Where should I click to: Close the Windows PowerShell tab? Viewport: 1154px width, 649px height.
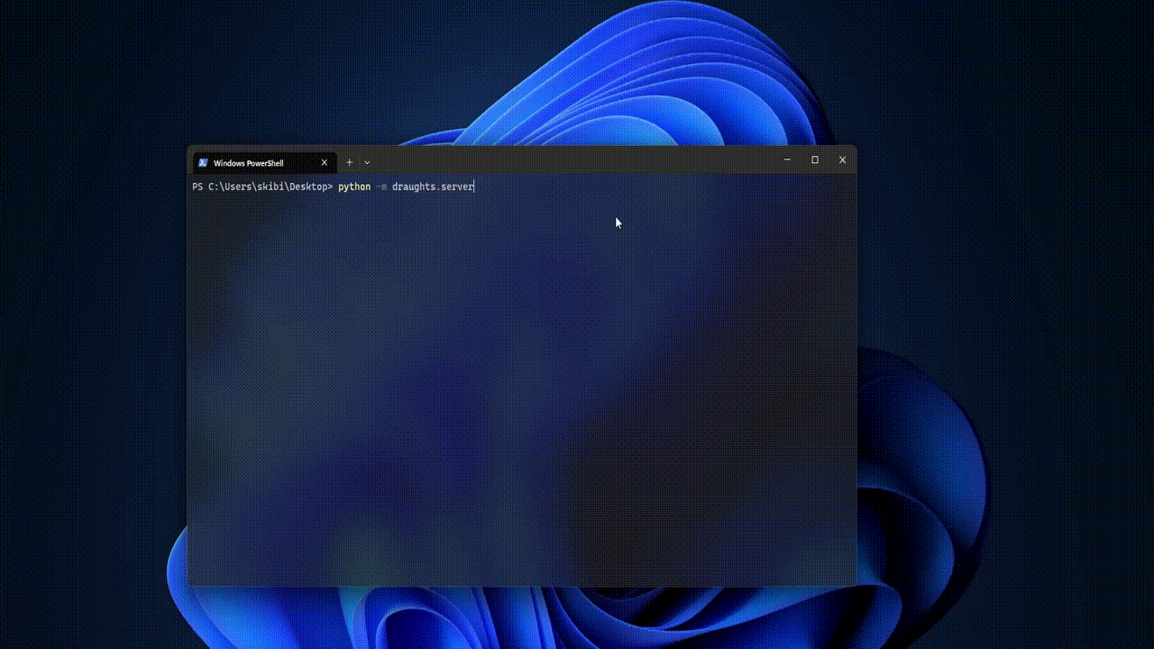[324, 162]
